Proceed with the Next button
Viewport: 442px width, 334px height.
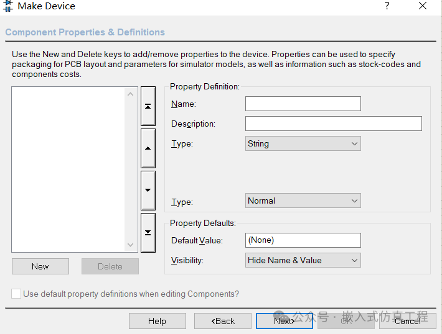coord(284,321)
